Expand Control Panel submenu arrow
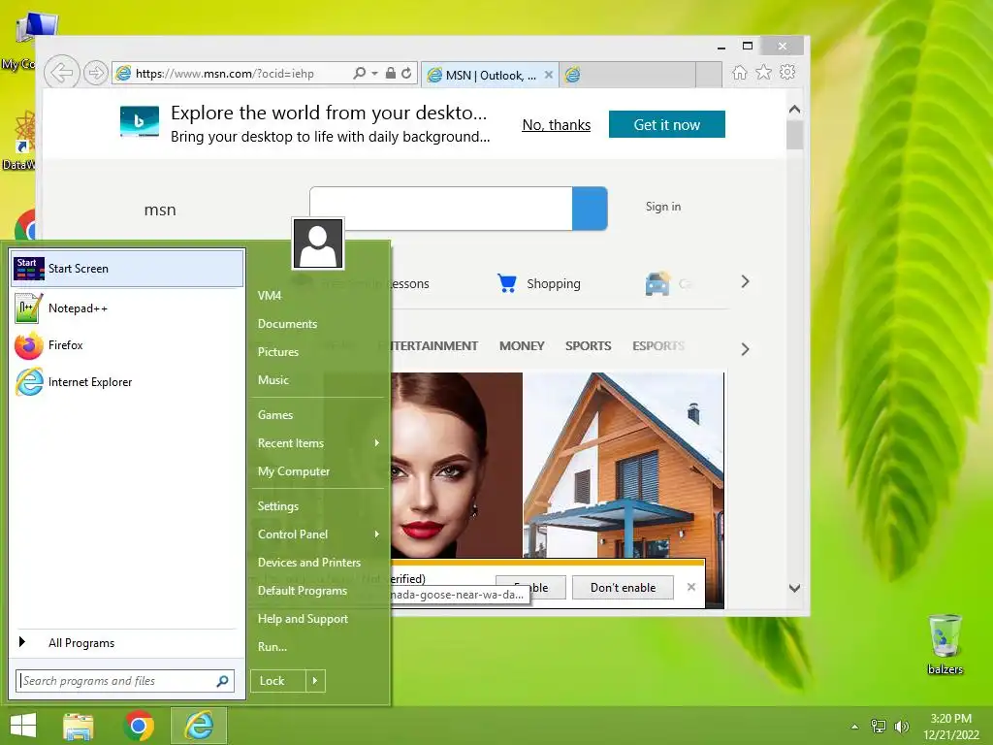993x745 pixels. (377, 534)
